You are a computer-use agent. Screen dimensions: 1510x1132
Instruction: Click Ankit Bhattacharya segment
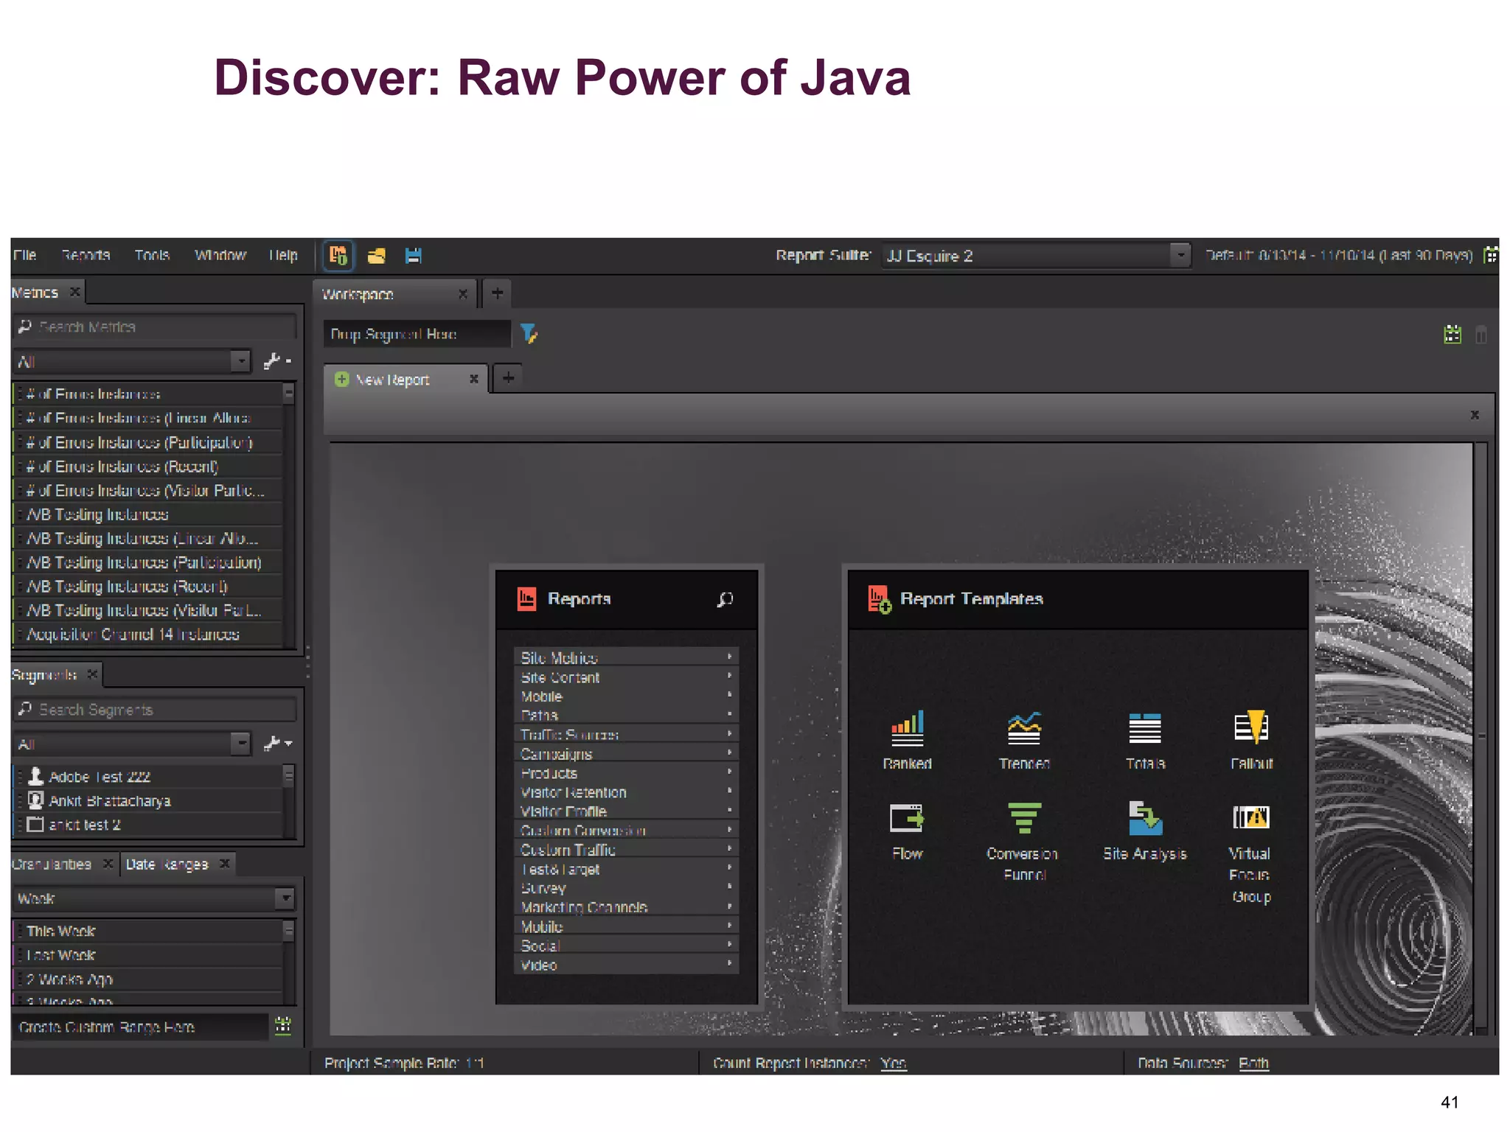click(x=147, y=800)
